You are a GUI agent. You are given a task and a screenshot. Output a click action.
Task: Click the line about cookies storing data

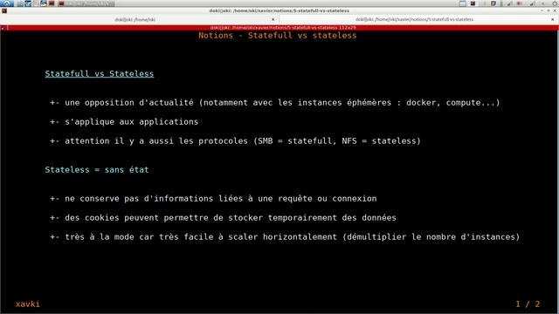pyautogui.click(x=224, y=218)
